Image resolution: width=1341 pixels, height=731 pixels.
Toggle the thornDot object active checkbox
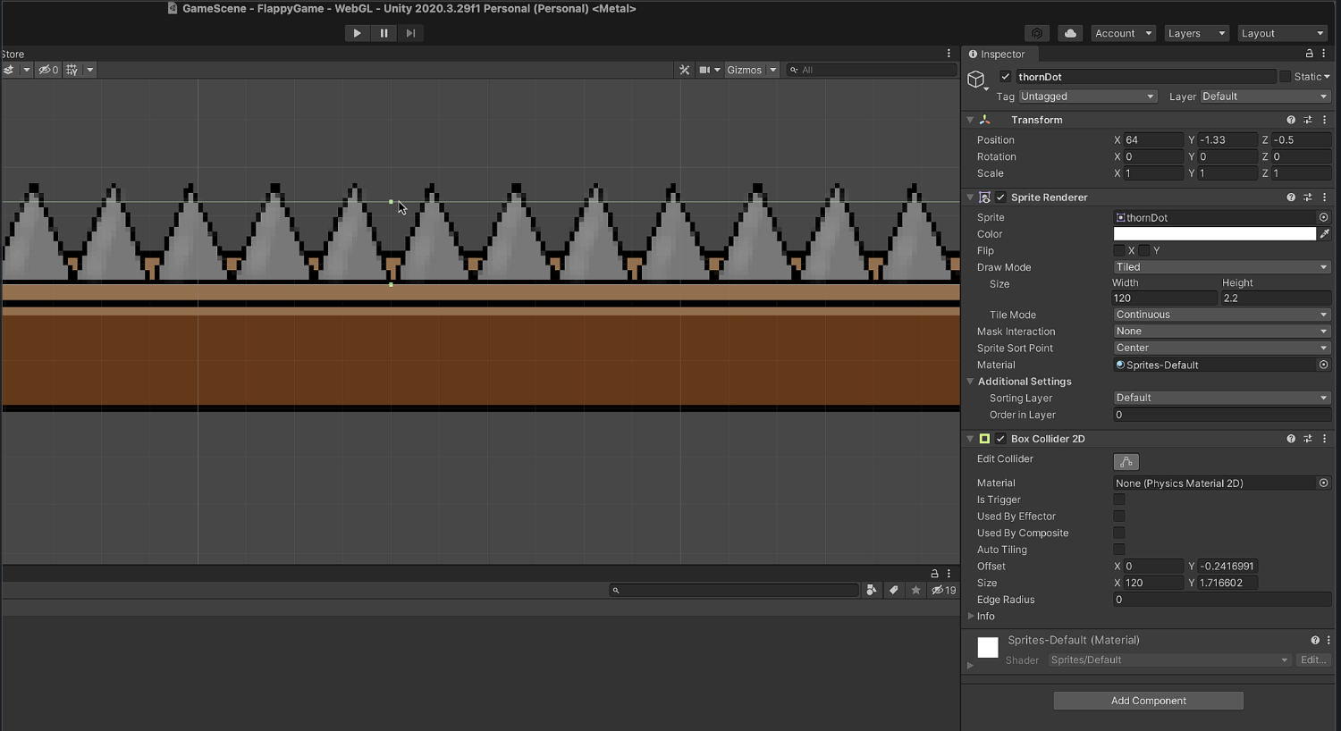click(x=1006, y=77)
